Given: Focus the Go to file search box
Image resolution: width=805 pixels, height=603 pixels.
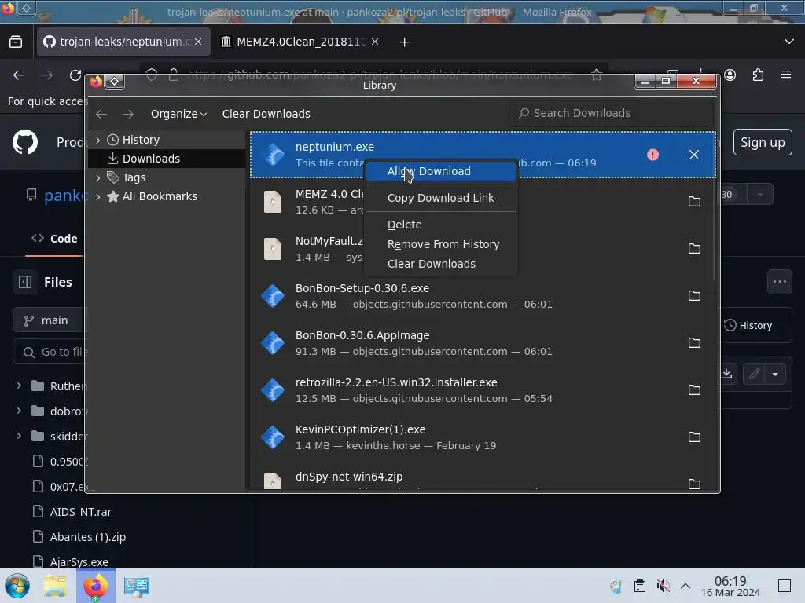Looking at the screenshot, I should (x=51, y=352).
